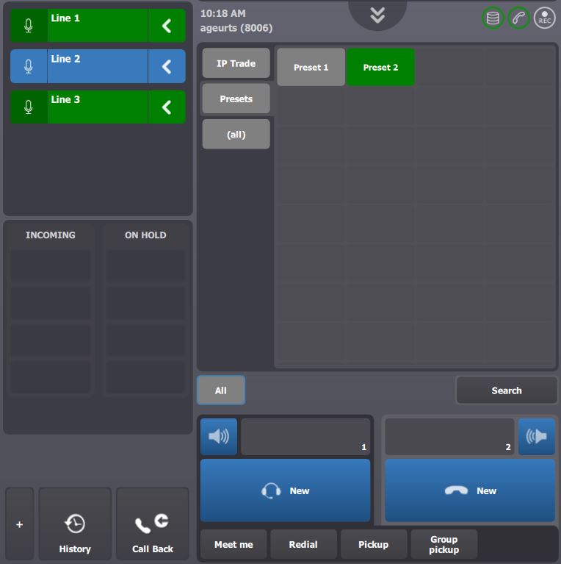This screenshot has width=561, height=564.
Task: Click the ageurts (8006) user label
Action: [x=236, y=28]
